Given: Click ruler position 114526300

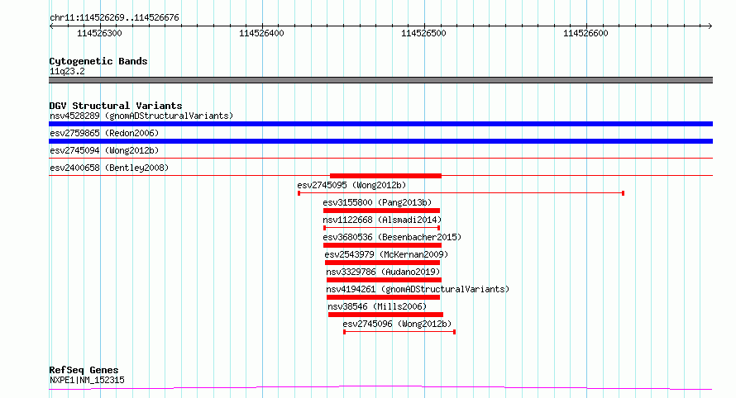Looking at the screenshot, I should point(99,33).
